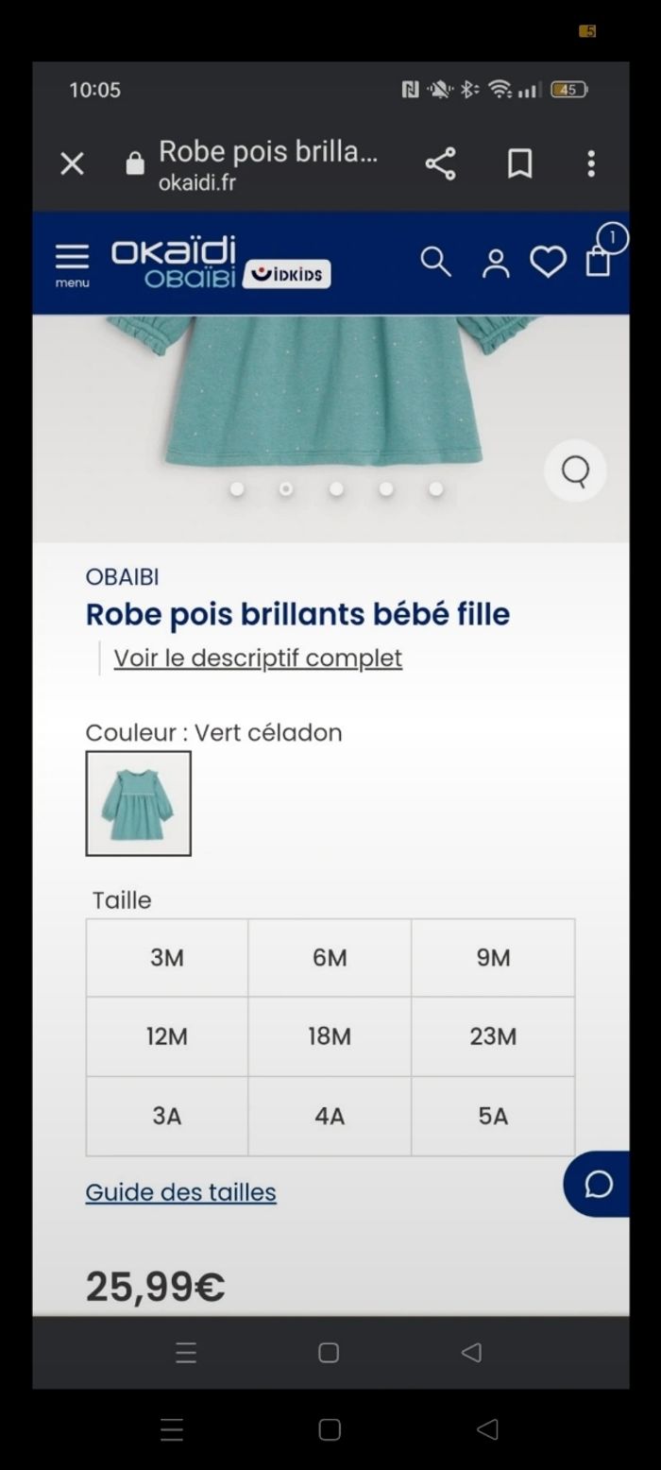Open the hamburger menu
The width and height of the screenshot is (661, 1470).
pyautogui.click(x=72, y=263)
